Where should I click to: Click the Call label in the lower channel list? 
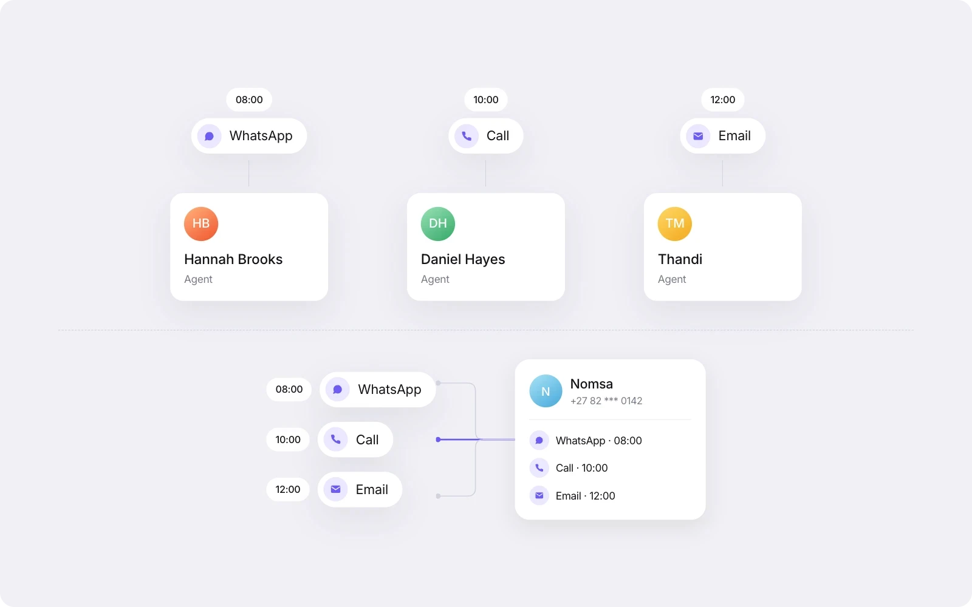pos(367,439)
